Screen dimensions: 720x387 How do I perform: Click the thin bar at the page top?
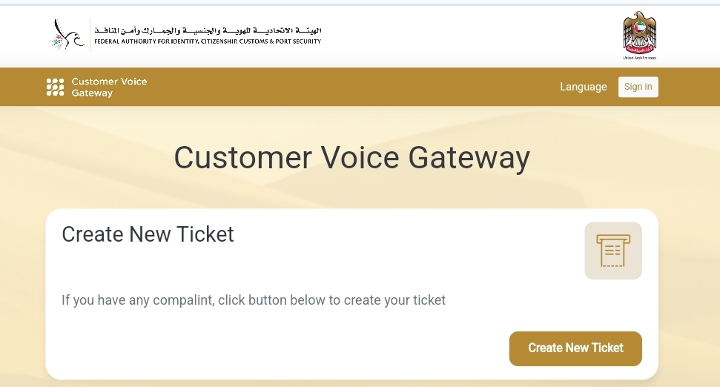360,3
